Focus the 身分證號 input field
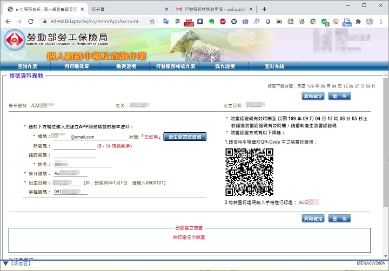389x271 pixels. pos(70,173)
